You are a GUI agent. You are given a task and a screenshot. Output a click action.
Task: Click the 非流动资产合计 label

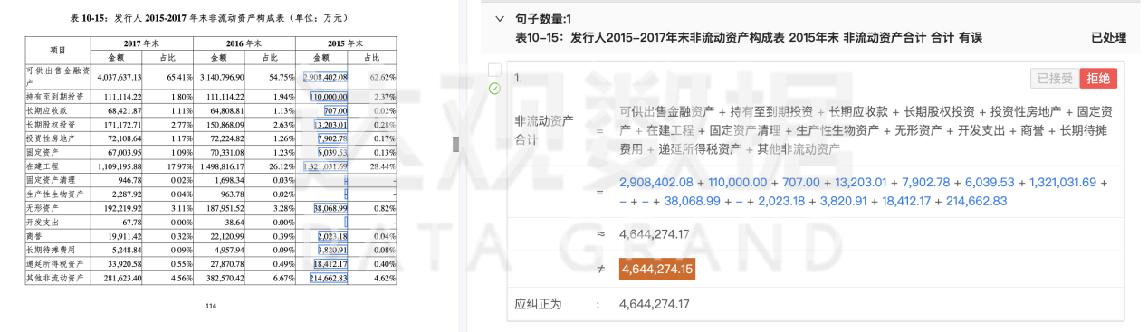point(544,130)
